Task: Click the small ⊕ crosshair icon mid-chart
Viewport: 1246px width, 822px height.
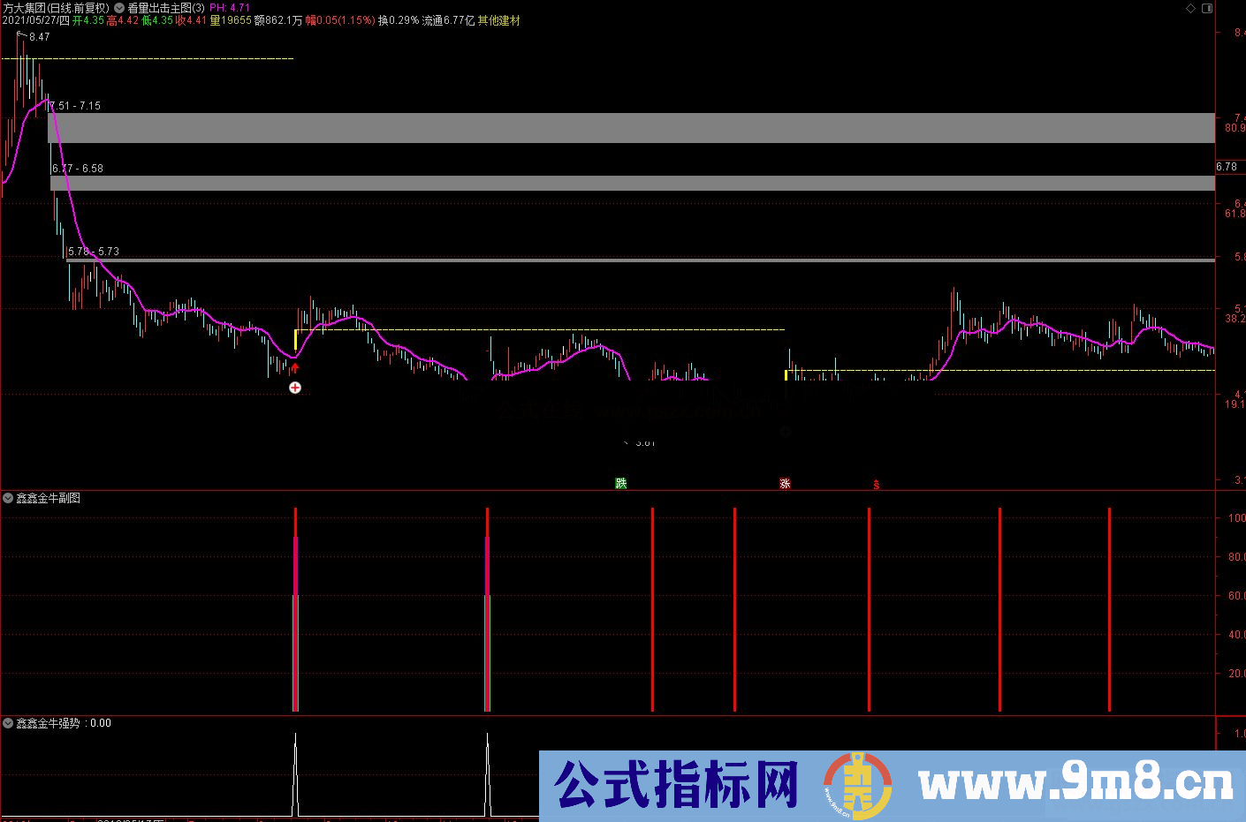Action: pyautogui.click(x=785, y=432)
